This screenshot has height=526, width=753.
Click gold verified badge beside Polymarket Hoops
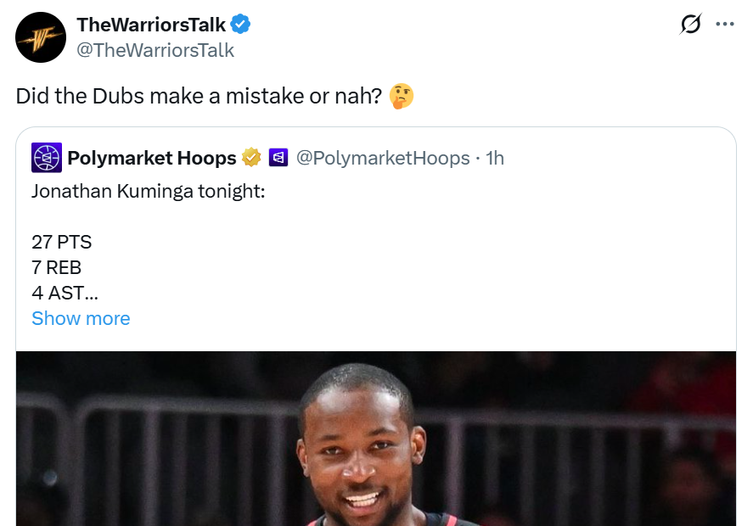point(251,158)
